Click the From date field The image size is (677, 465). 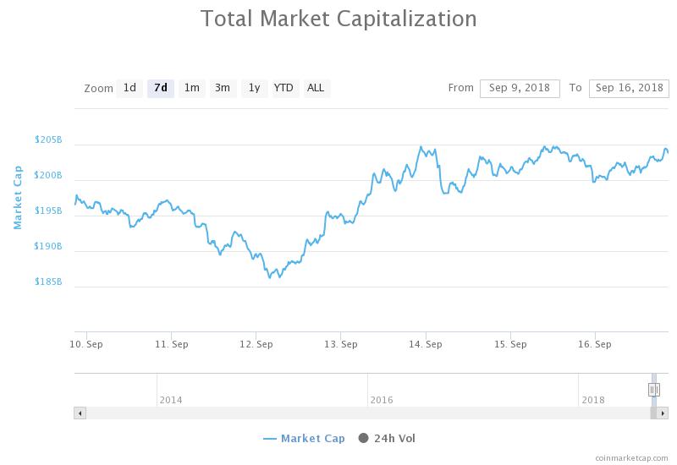519,88
